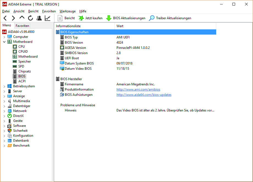Open the Bericht menu
The image size is (253, 182).
pyautogui.click(x=33, y=11)
